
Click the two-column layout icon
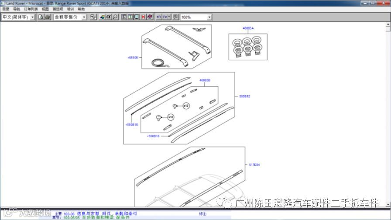130,17
